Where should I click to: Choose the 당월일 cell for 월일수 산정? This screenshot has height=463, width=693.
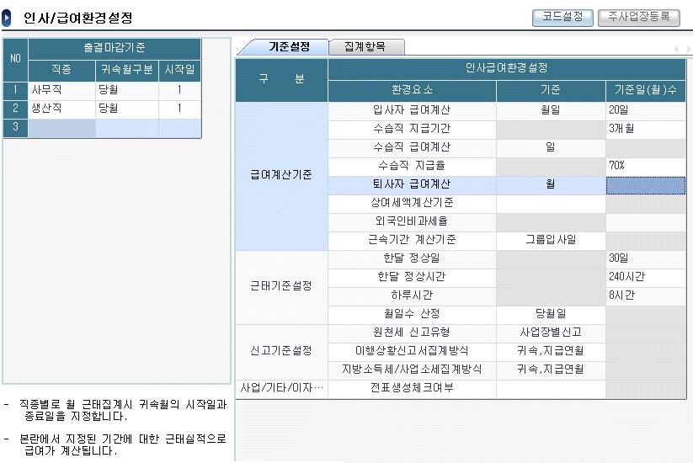551,314
